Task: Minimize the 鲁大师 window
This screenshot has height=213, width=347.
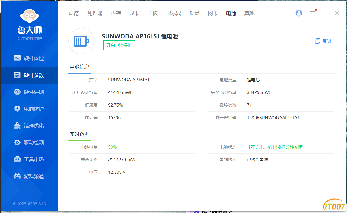Action: 325,13
